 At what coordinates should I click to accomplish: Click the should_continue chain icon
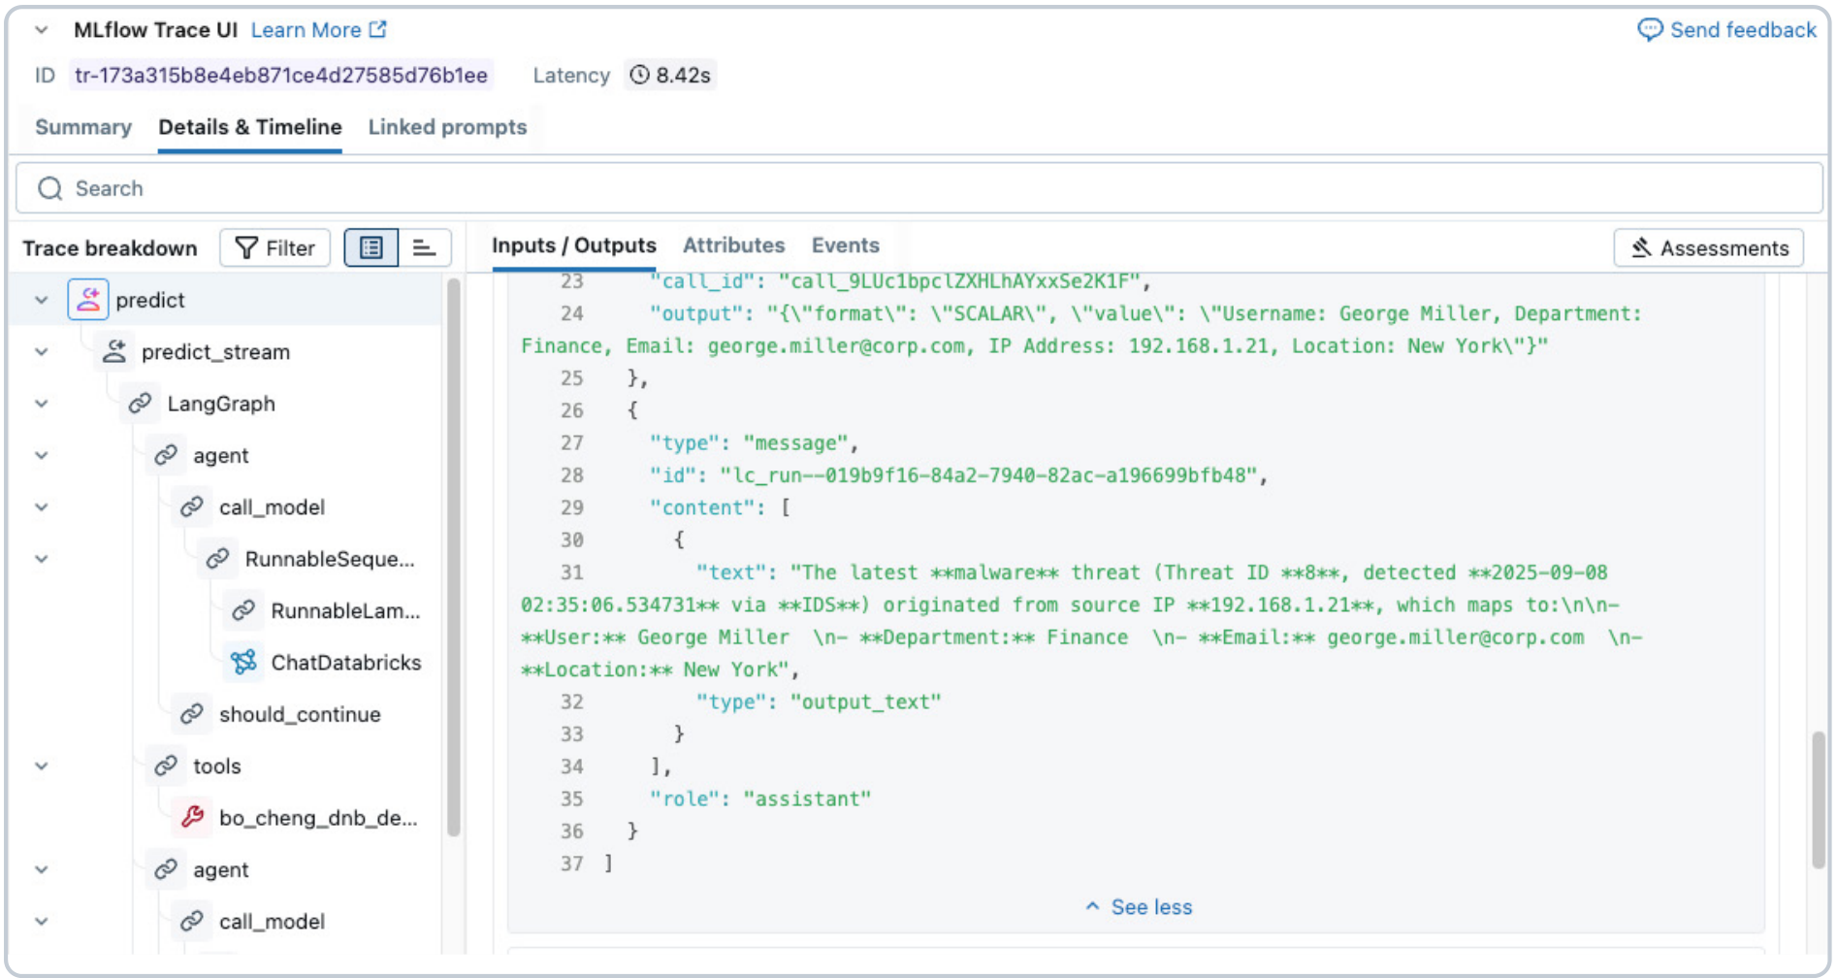191,714
